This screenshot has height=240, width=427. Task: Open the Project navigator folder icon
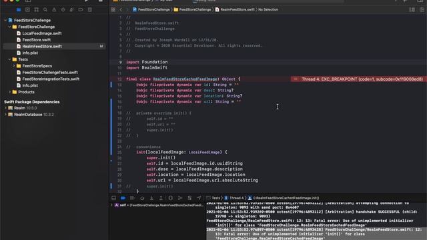(19, 10)
